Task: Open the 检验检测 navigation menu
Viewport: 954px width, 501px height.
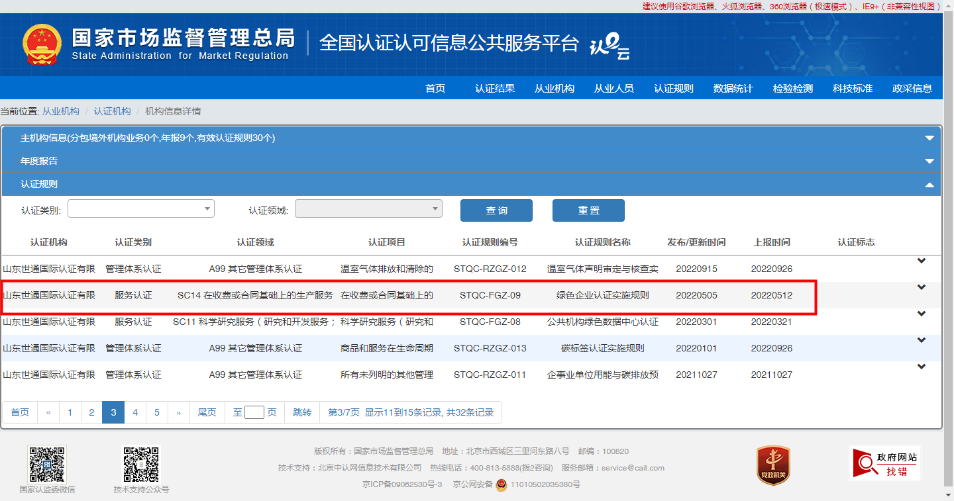Action: pyautogui.click(x=793, y=89)
